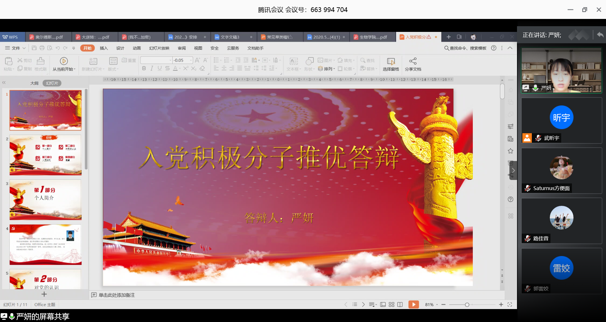Open the 排列 arrange dropdown

pyautogui.click(x=327, y=69)
